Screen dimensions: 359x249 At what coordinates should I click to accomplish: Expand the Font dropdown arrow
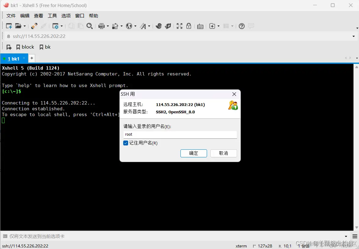click(149, 26)
